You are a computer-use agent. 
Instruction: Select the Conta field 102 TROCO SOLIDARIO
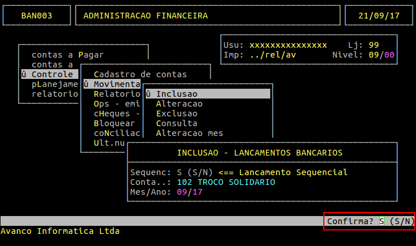(x=226, y=182)
